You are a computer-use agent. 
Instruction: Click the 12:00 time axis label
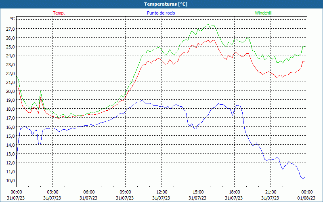tap(162, 192)
